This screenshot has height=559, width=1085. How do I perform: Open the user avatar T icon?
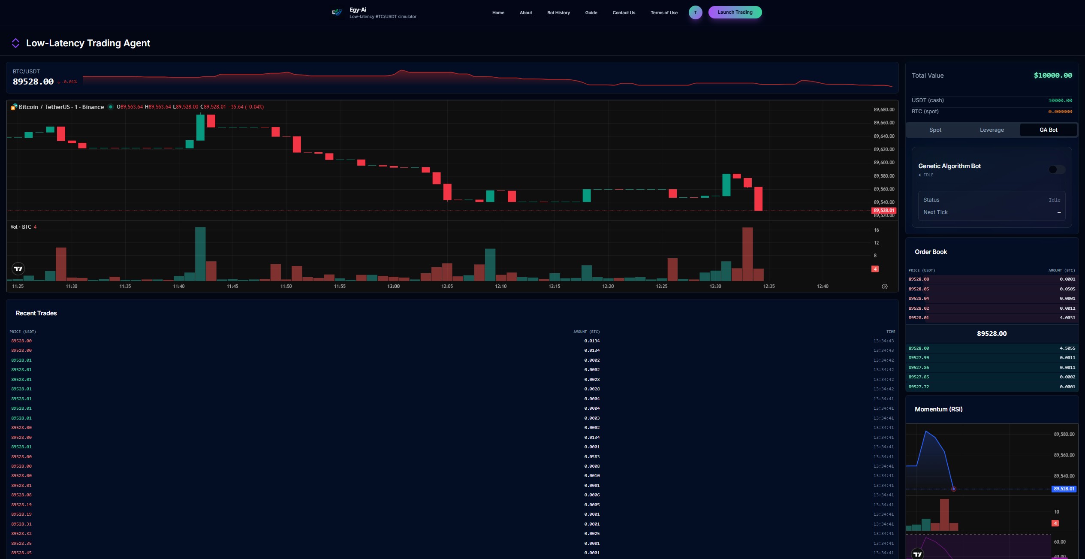coord(695,12)
